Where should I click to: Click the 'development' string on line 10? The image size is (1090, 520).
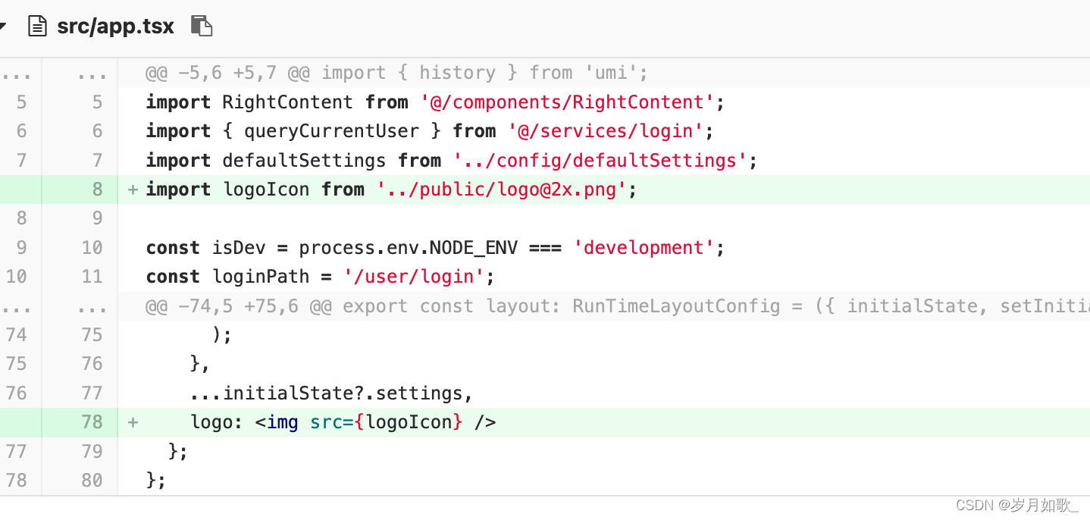tap(644, 248)
